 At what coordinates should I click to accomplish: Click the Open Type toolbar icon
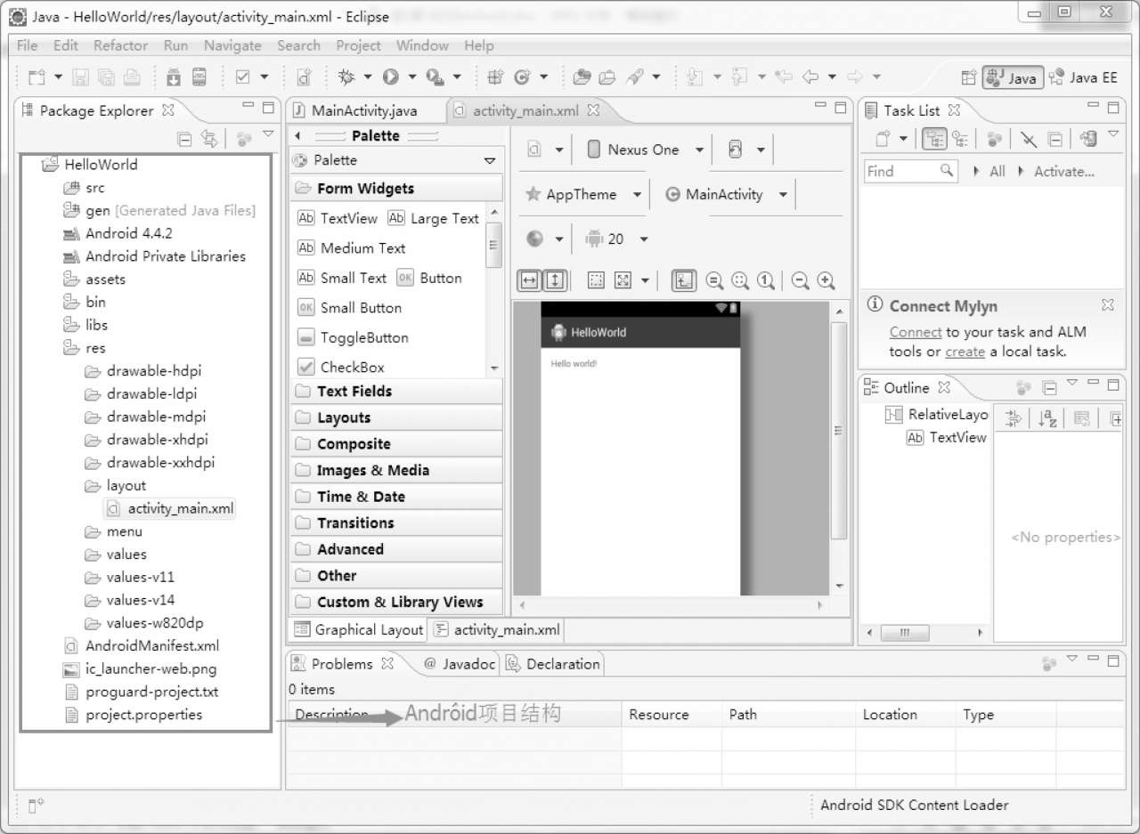point(582,77)
